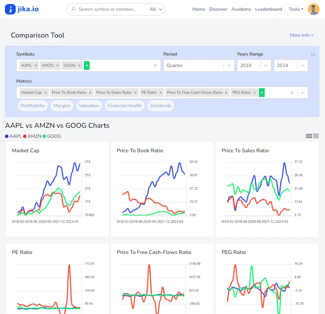Go to the Leaderboard page
This screenshot has height=314, width=325.
coord(269,9)
